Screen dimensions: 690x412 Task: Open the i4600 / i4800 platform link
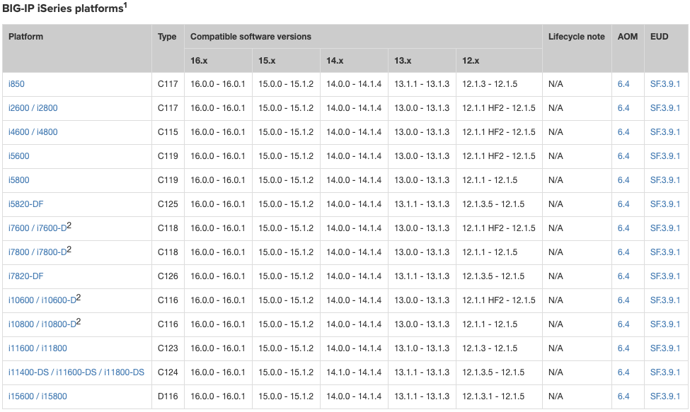tap(33, 131)
